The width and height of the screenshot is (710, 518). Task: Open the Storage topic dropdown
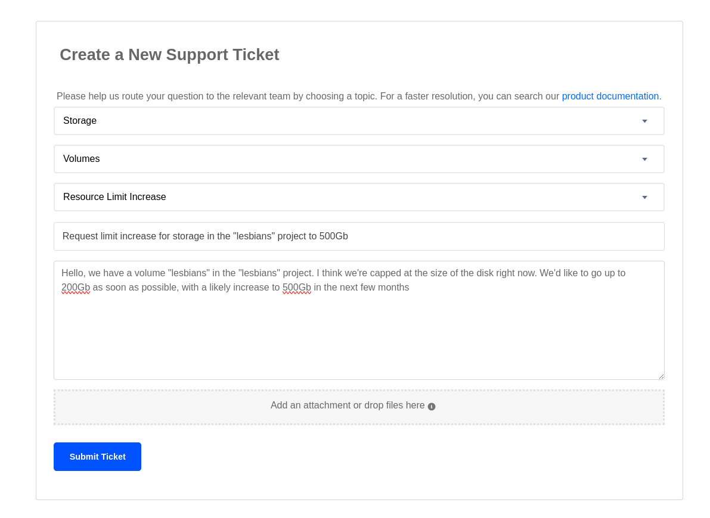coord(358,121)
